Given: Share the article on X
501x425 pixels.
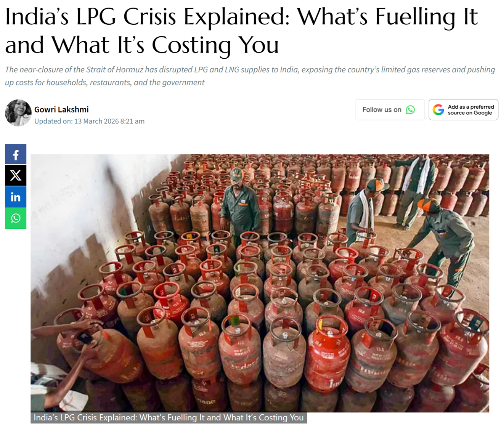Looking at the screenshot, I should [16, 175].
